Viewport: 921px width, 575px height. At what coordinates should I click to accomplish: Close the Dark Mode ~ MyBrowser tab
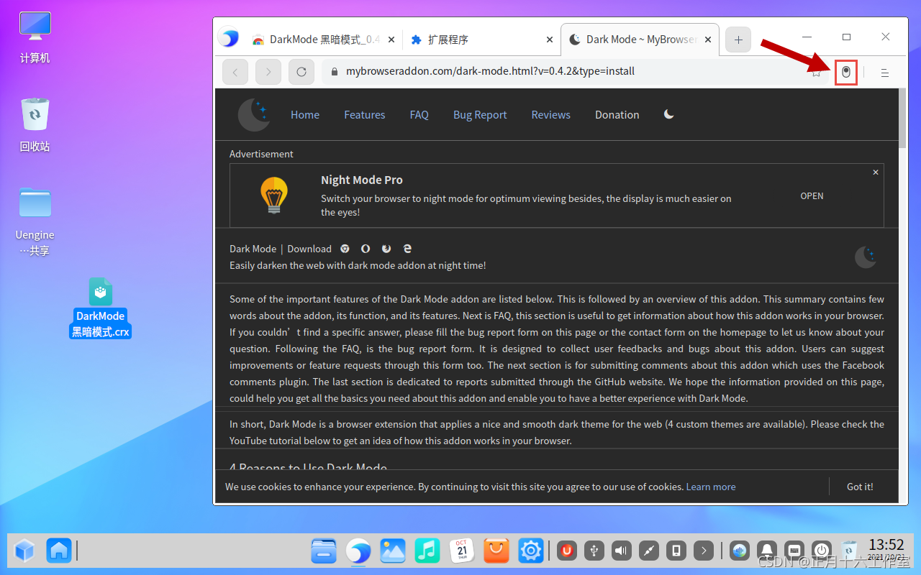[x=708, y=40]
